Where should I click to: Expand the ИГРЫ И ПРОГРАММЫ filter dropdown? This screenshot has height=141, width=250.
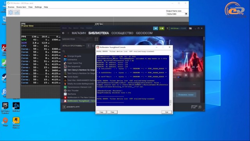pyautogui.click(x=73, y=46)
